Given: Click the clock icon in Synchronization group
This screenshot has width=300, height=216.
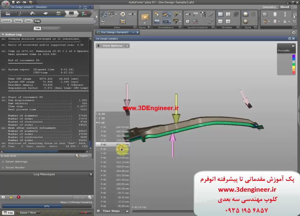Looking at the screenshot, I should [187, 21].
